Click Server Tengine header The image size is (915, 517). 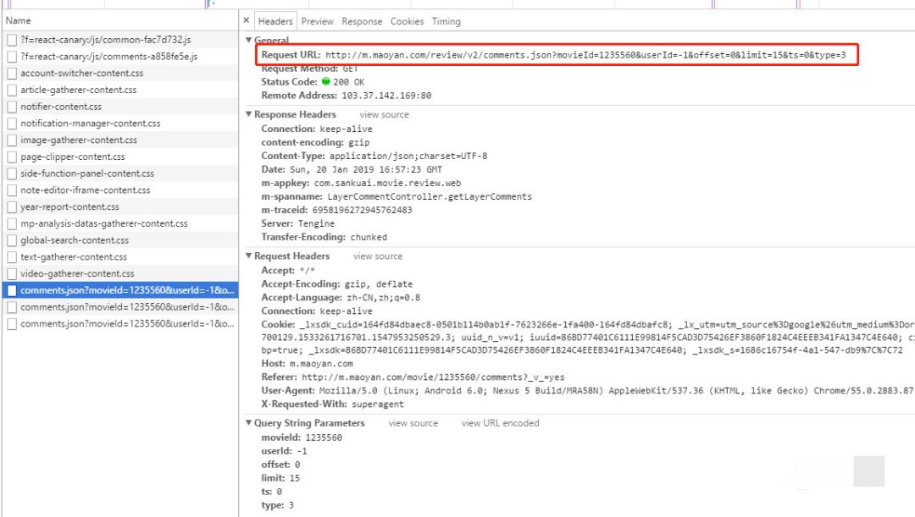297,224
